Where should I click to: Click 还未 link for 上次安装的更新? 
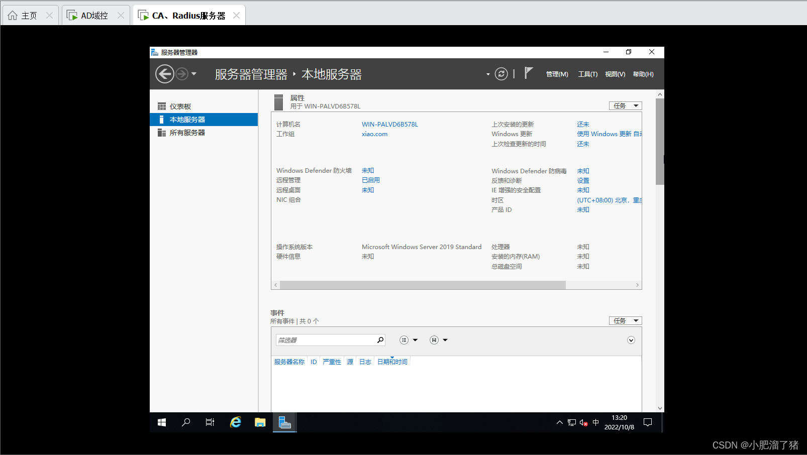tap(583, 125)
